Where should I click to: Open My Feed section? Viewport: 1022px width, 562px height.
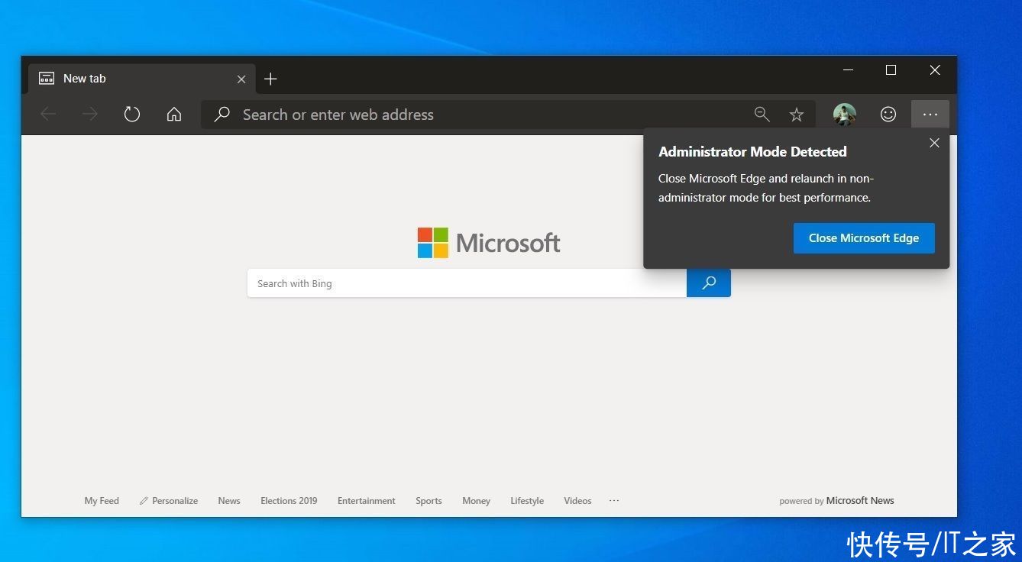pyautogui.click(x=102, y=501)
